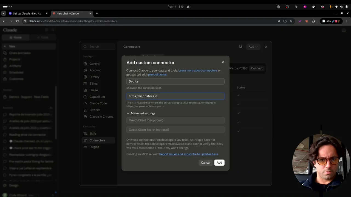Open the Aug 11 12:15 clock menu

(x=175, y=7)
